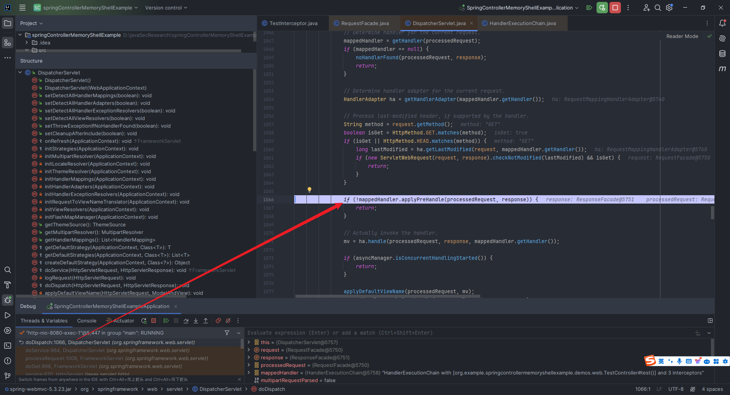Click Step Over in the debug toolbar
730x395 pixels.
pyautogui.click(x=186, y=321)
